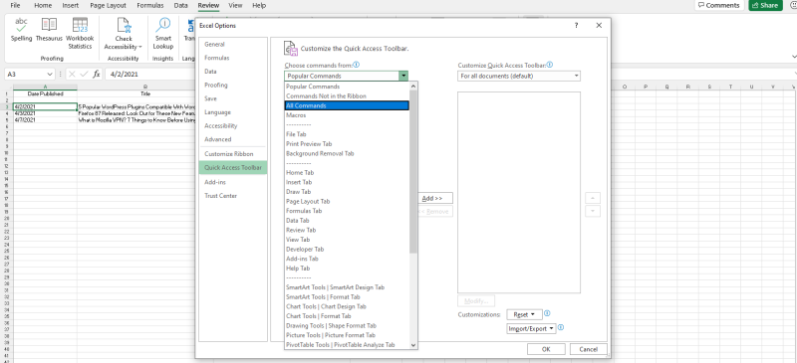Open the Add-ins options category

tap(233, 182)
